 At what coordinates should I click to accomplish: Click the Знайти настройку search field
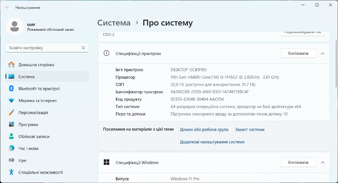(x=44, y=48)
